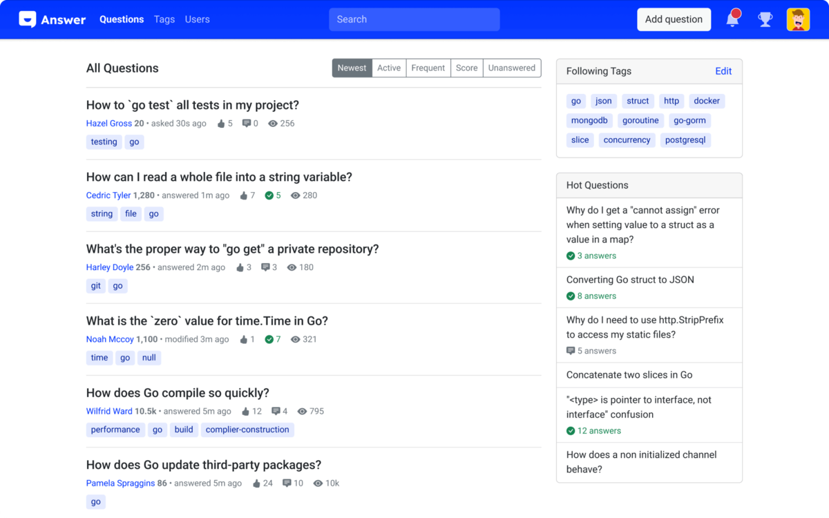Image resolution: width=829 pixels, height=518 pixels.
Task: Select the Active filter tab
Action: point(389,68)
